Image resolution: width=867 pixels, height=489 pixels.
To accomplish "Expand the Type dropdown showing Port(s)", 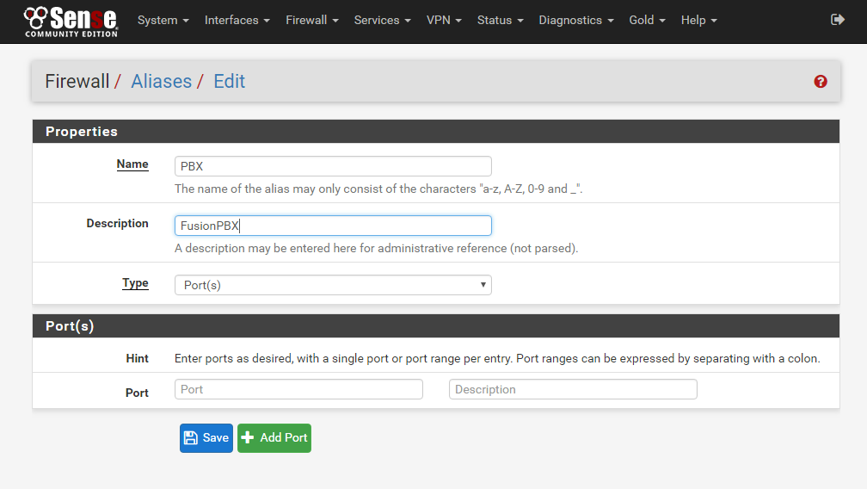I will click(333, 285).
